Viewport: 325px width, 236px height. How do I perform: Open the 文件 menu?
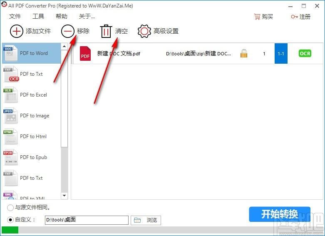click(15, 16)
